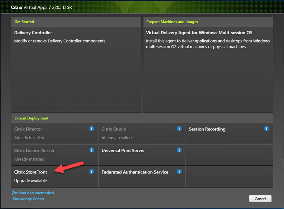This screenshot has width=284, height=209.
Task: Click 'Modify or remove Delivery Controller components' text
Action: [60, 41]
